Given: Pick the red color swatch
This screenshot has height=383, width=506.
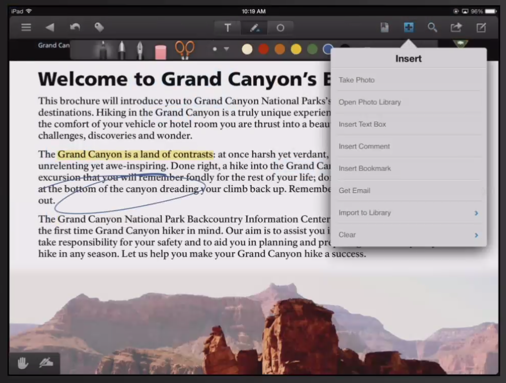Looking at the screenshot, I should point(263,49).
